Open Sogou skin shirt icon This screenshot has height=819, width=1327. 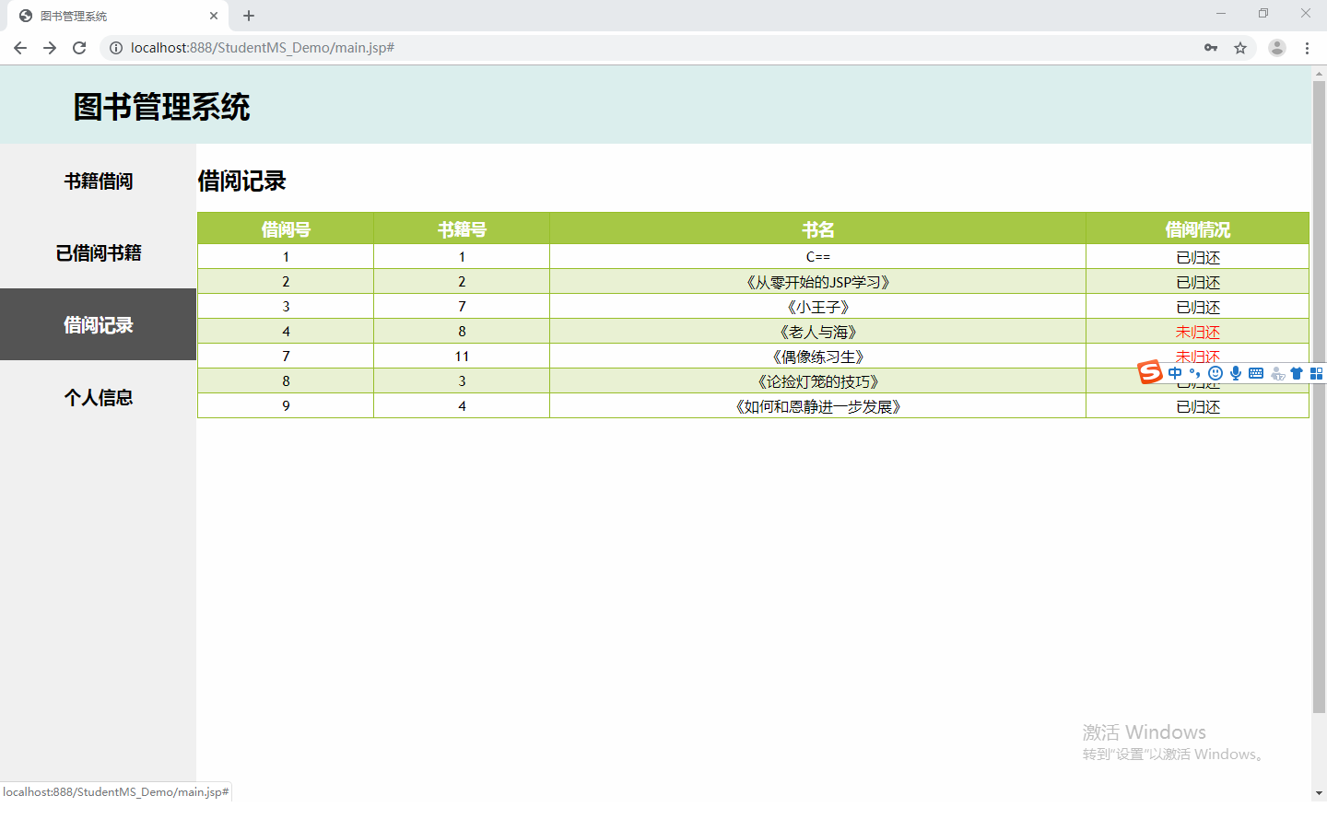[1297, 373]
